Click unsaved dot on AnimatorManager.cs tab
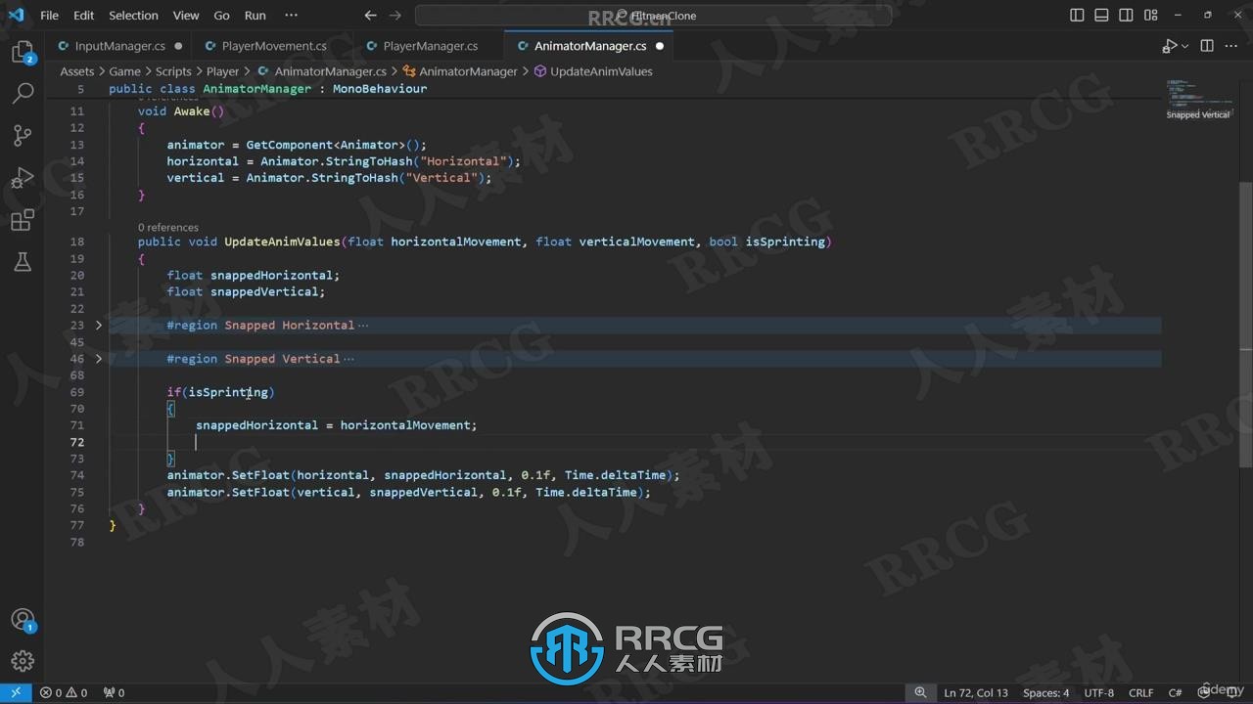Screen dimensions: 1253x704 click(x=660, y=46)
